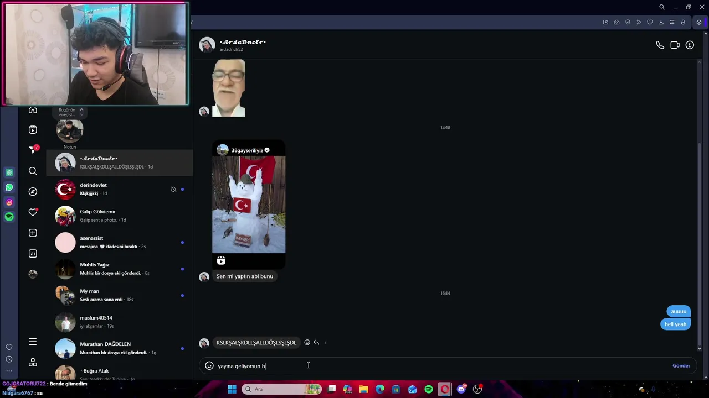Screen dimensions: 709x398
Task: Open the muslum40514 conversation
Action: point(120,322)
